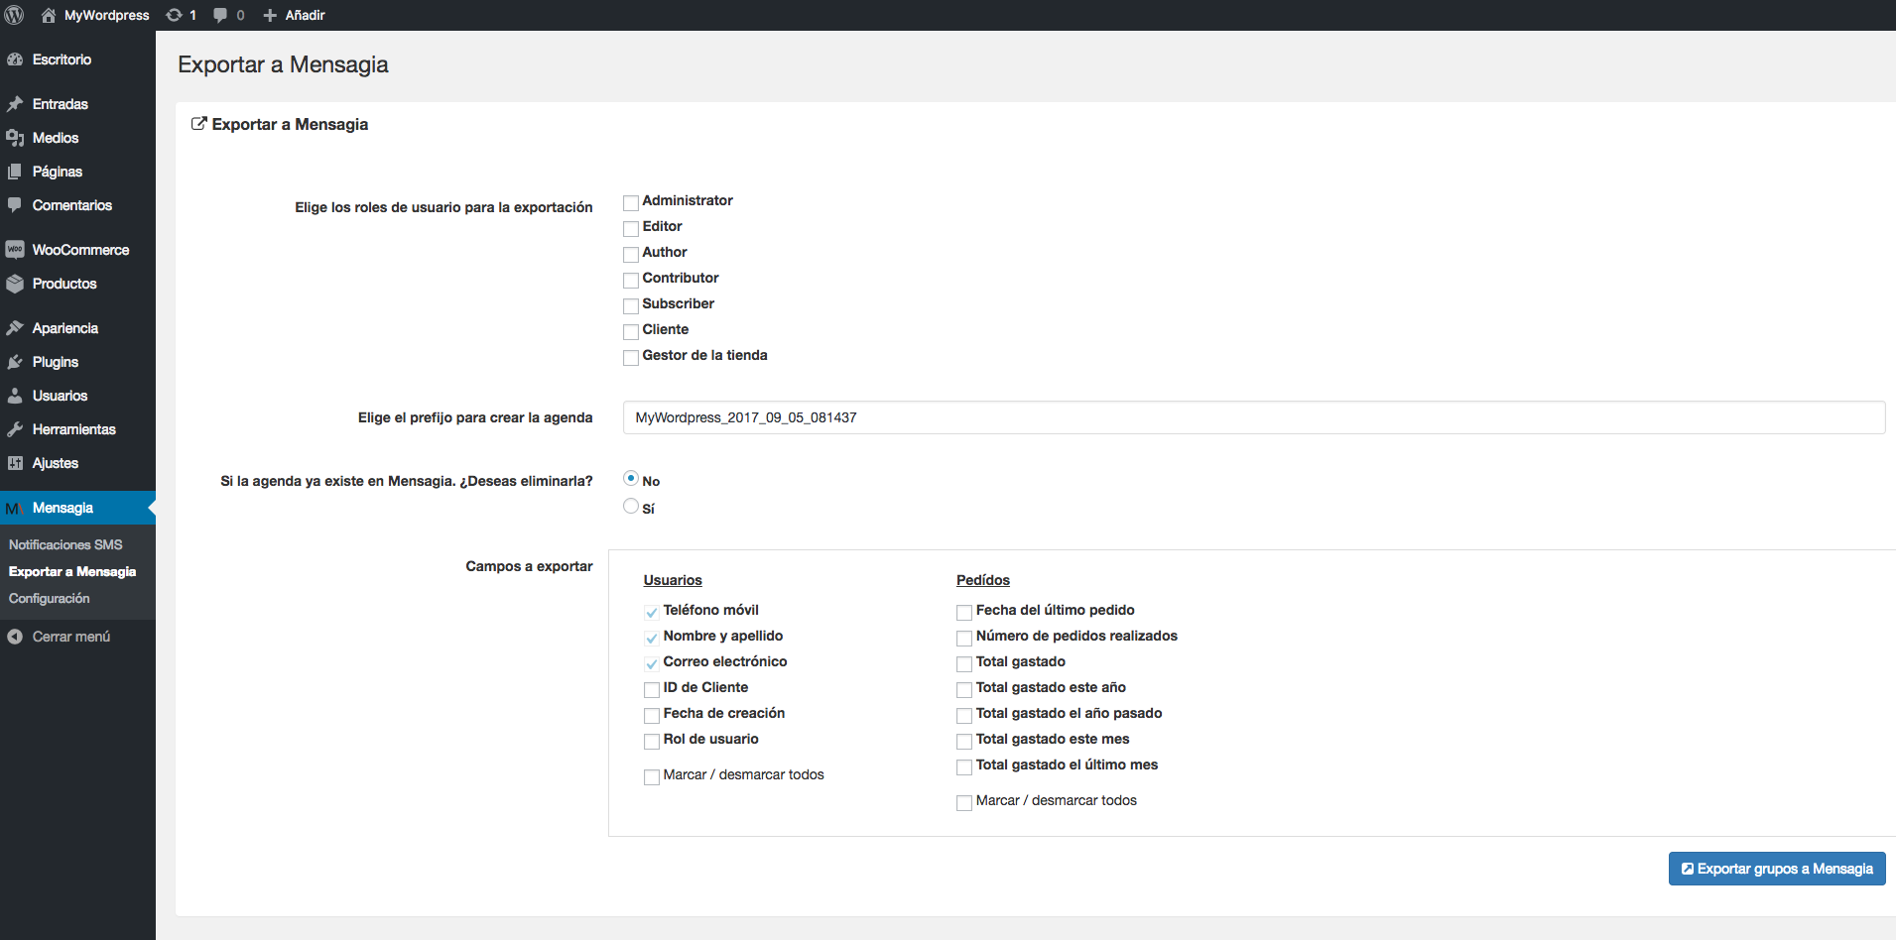
Task: Click the WooCommerce icon in sidebar
Action: click(x=15, y=250)
